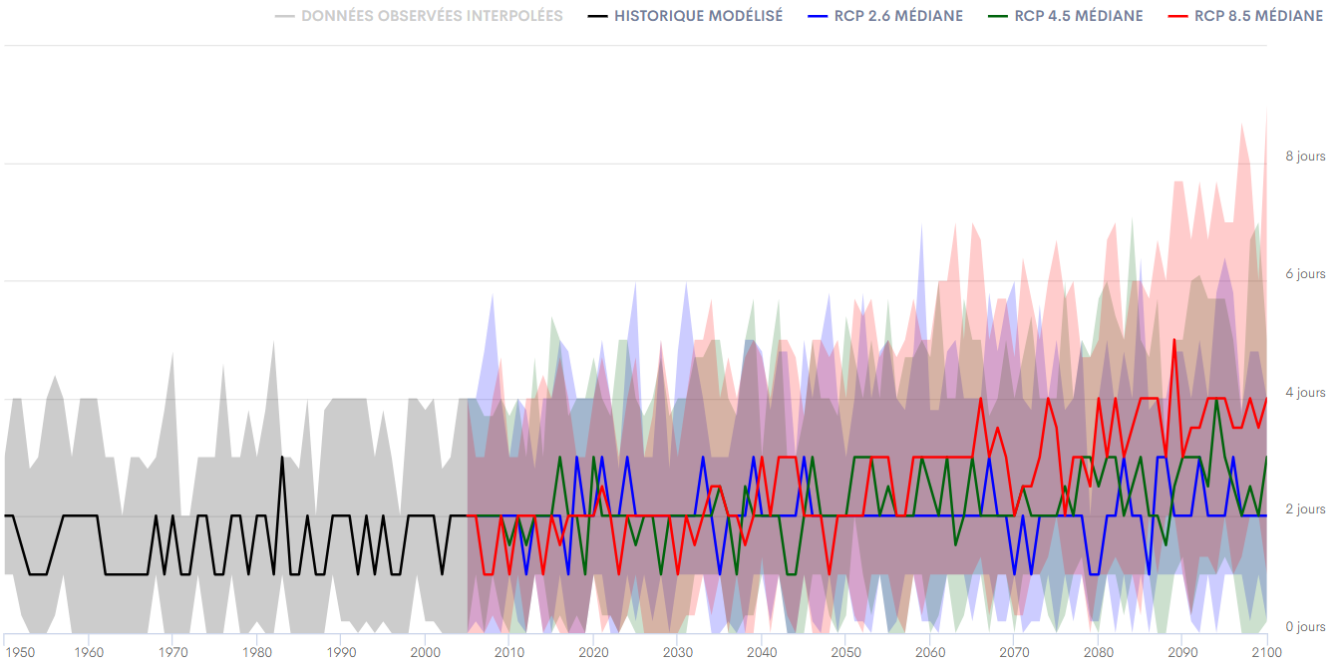Image resolution: width=1334 pixels, height=668 pixels.
Task: Click the 2040 year label
Action: click(x=761, y=652)
